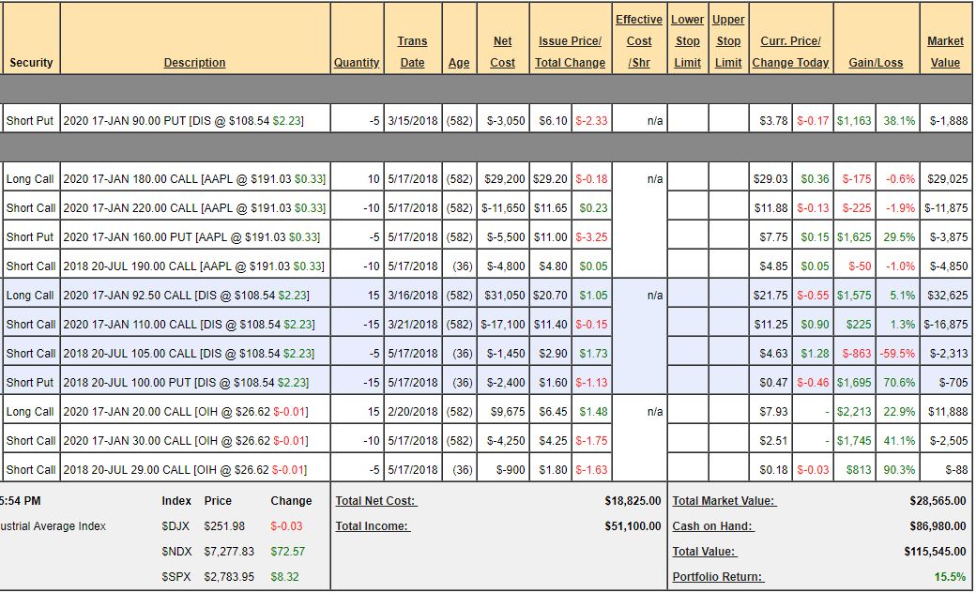Click the Total Market Value link
The width and height of the screenshot is (976, 593).
pos(724,501)
